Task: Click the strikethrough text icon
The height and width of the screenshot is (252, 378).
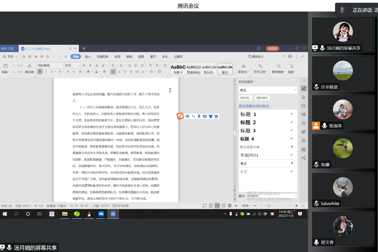Action: coord(60,72)
